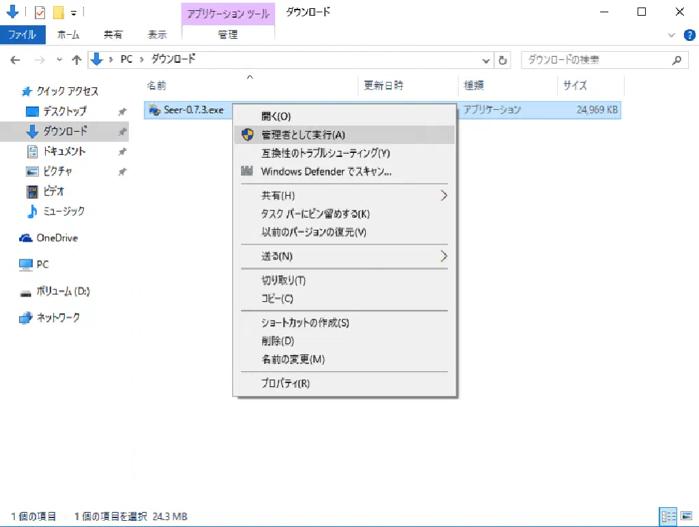The image size is (699, 527).
Task: Open the ファイル tab
Action: pos(23,34)
